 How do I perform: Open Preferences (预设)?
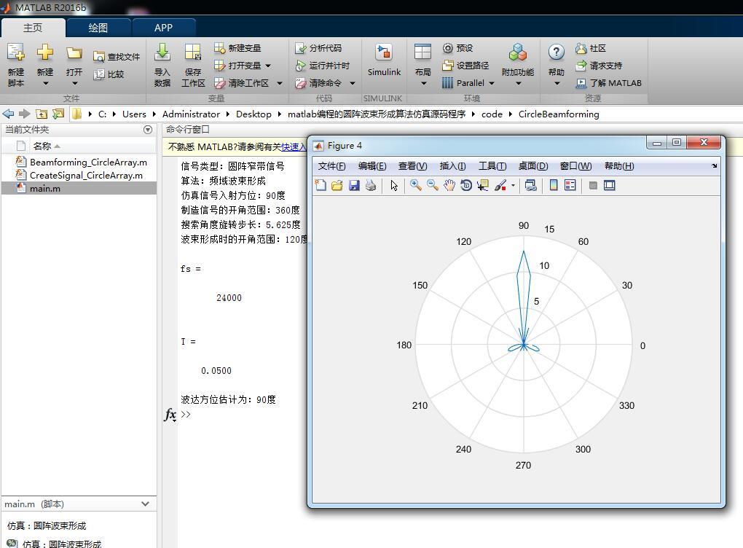tap(457, 48)
